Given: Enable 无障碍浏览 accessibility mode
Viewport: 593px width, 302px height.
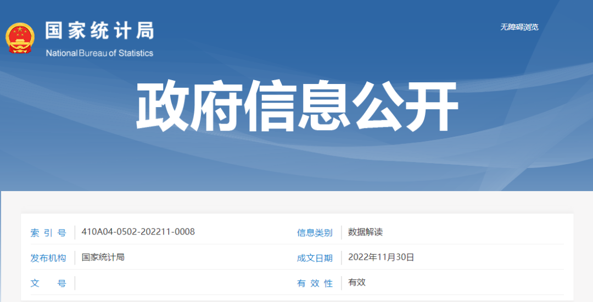Looking at the screenshot, I should click(519, 27).
